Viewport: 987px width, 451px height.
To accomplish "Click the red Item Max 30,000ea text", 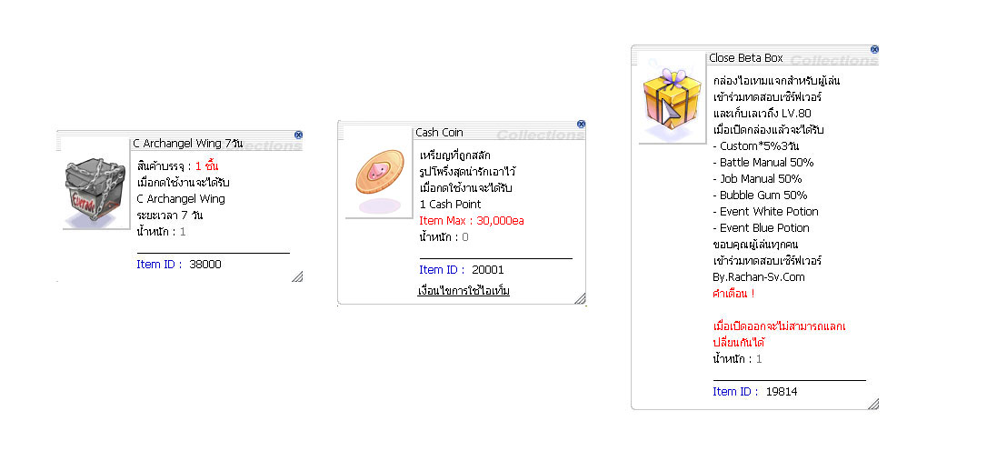I will pos(472,221).
